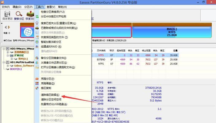
Task: Click the Windows logo on the C: partition bar
Action: coord(28,32)
